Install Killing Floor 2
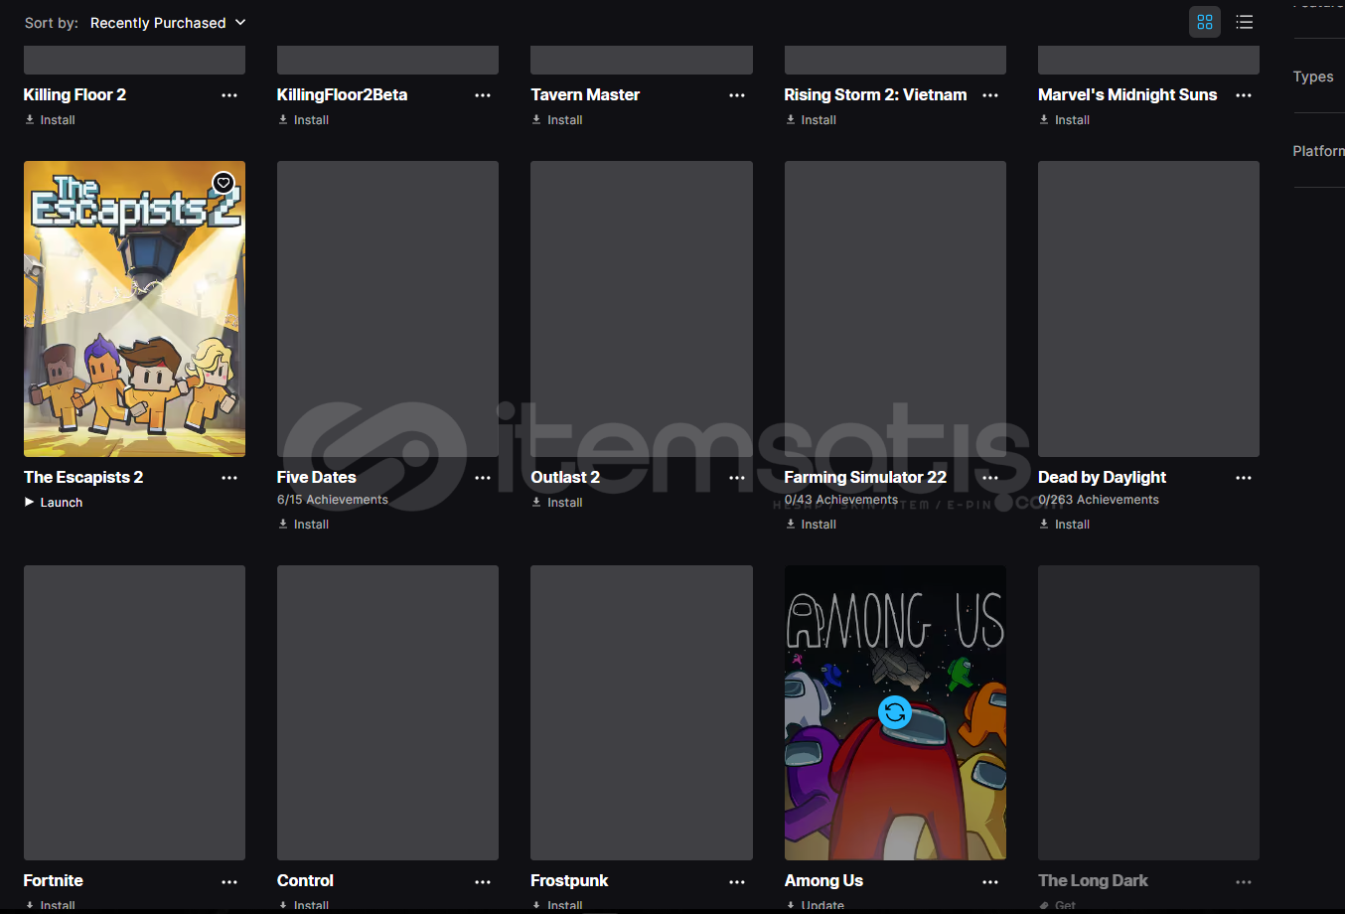 [50, 120]
